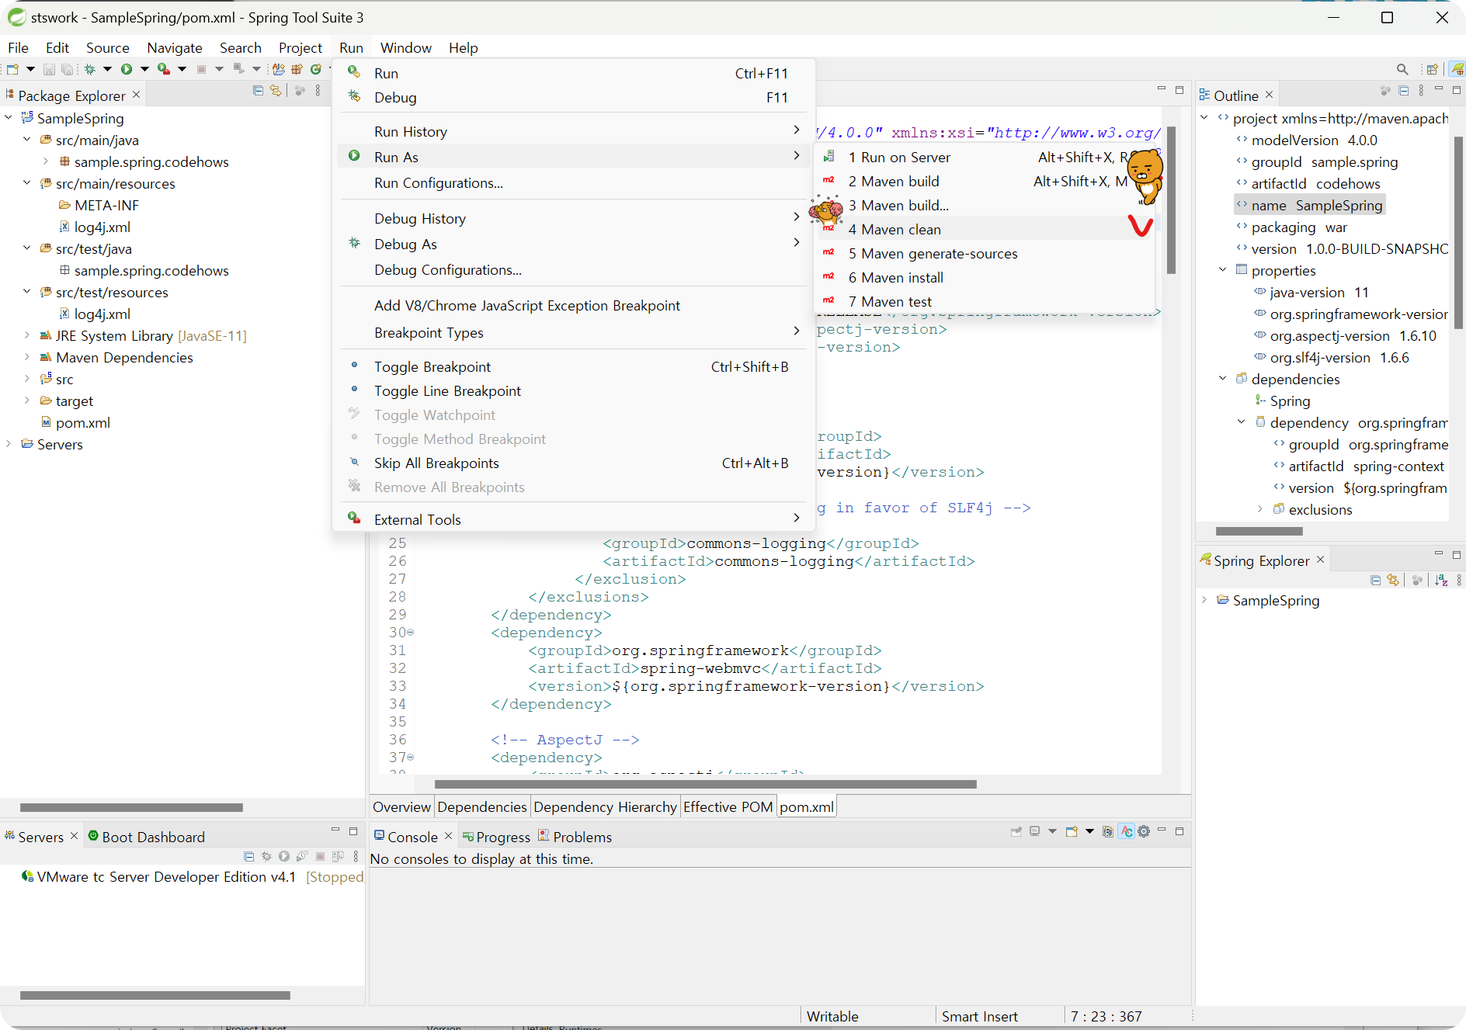
Task: Click Debug server icon in Servers view
Action: pos(266,856)
